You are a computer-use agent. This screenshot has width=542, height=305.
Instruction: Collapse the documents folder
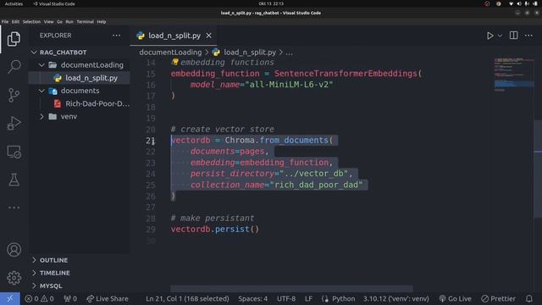coord(80,91)
